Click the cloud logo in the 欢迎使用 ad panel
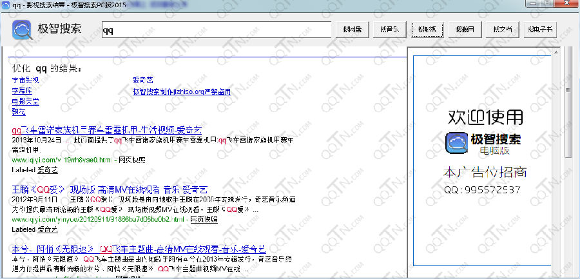The height and width of the screenshot is (279, 580). [456, 143]
